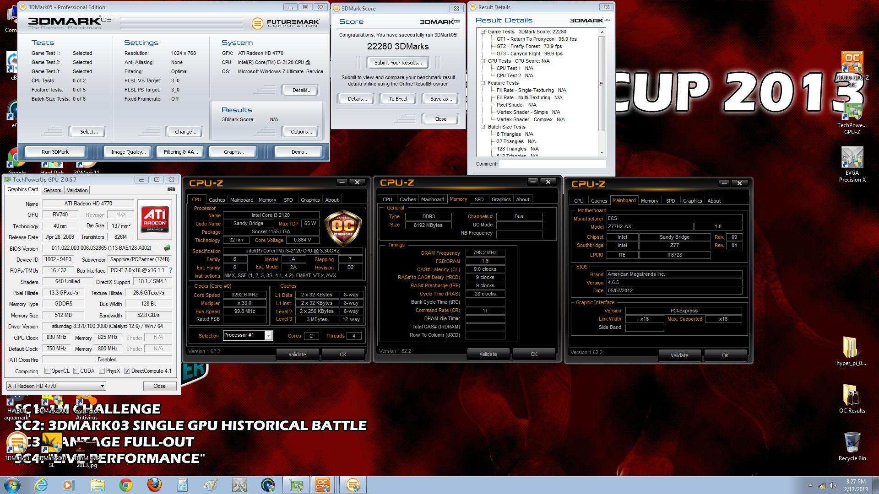Screen dimensions: 879x494
Task: Collapse the Game Tests tree node
Action: pos(483,32)
